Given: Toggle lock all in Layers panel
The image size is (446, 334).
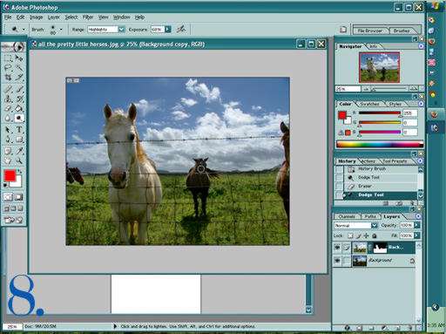Looking at the screenshot, I should click(375, 235).
